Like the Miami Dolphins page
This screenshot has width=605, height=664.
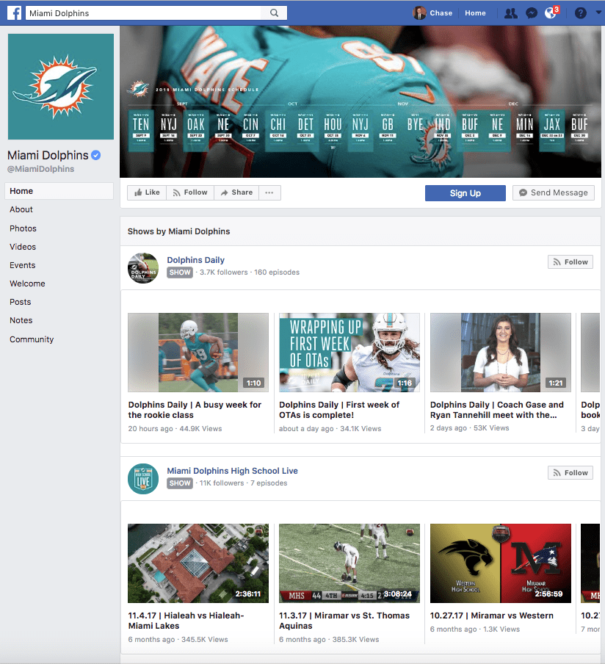pyautogui.click(x=146, y=192)
